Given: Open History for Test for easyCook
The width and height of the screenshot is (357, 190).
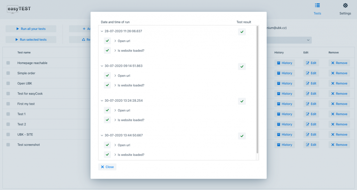Looking at the screenshot, I should tap(284, 94).
